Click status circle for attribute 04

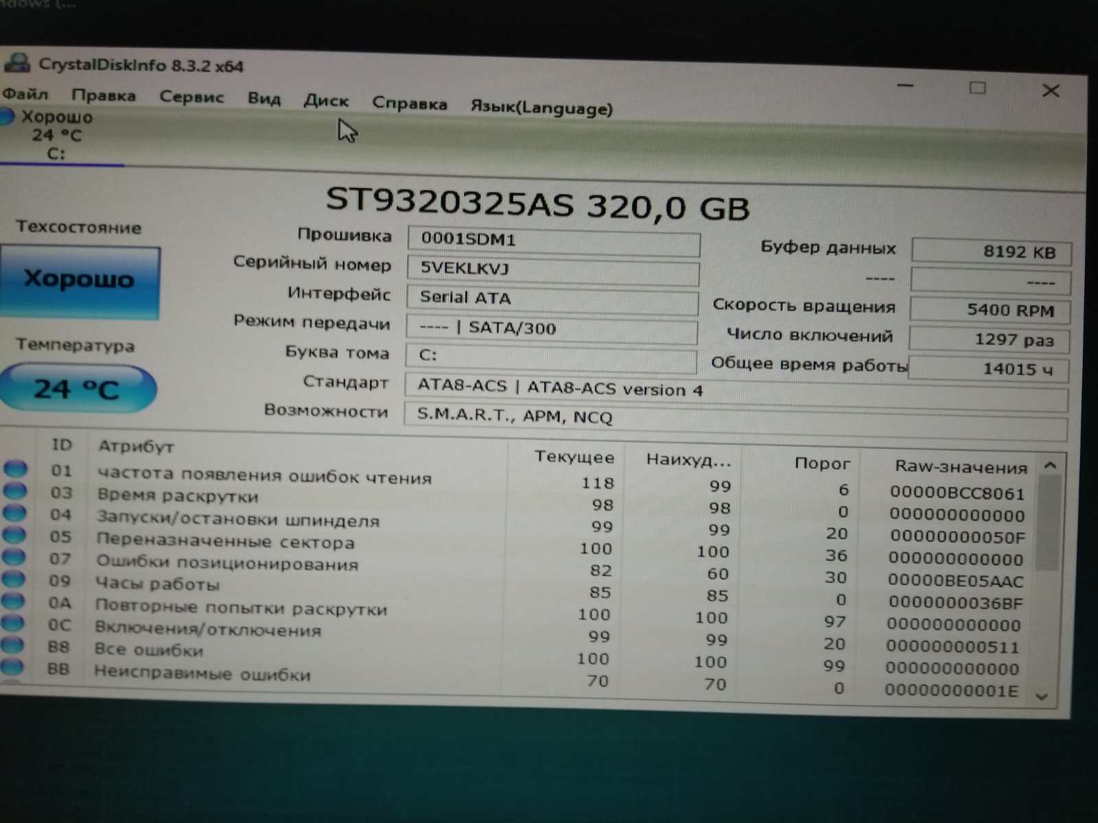15,513
